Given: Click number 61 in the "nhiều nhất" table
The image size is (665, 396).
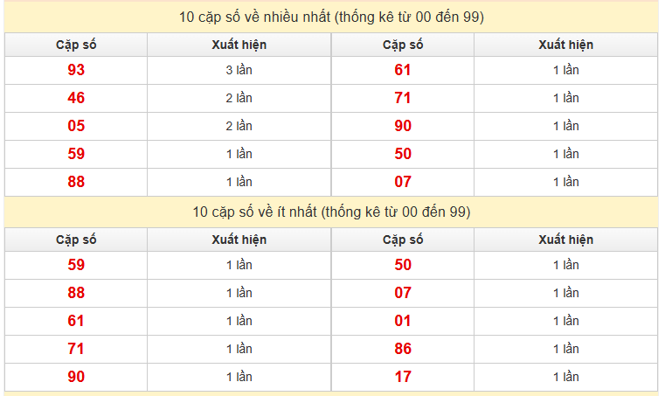Looking at the screenshot, I should pyautogui.click(x=403, y=70).
